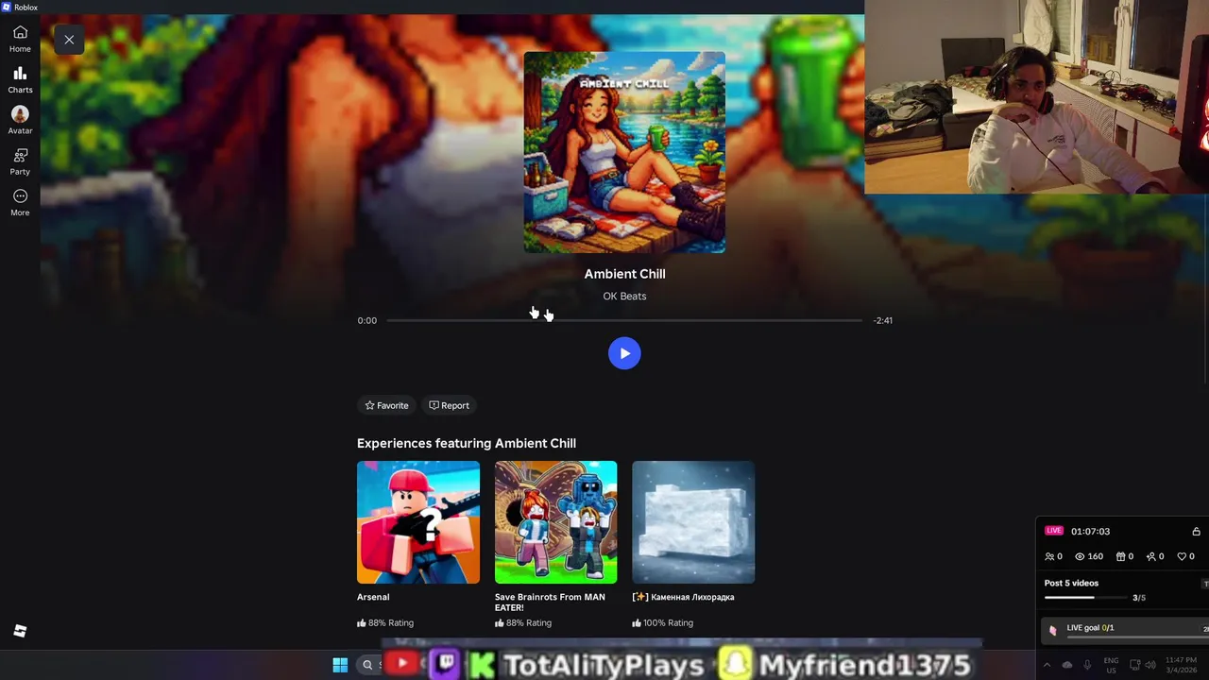Open Save Brainrots From MAN EATER thumbnail

[556, 522]
